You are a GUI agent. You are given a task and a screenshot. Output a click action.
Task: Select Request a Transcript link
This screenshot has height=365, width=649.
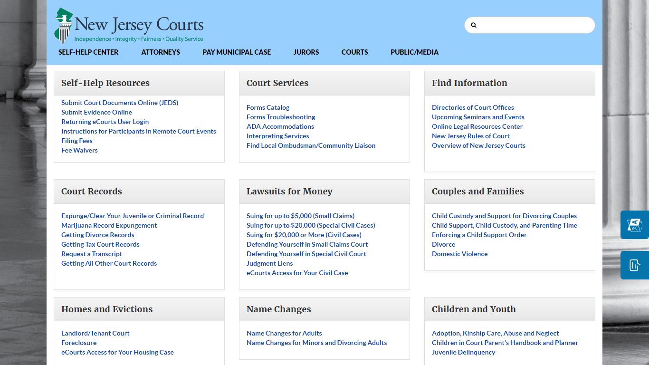92,254
